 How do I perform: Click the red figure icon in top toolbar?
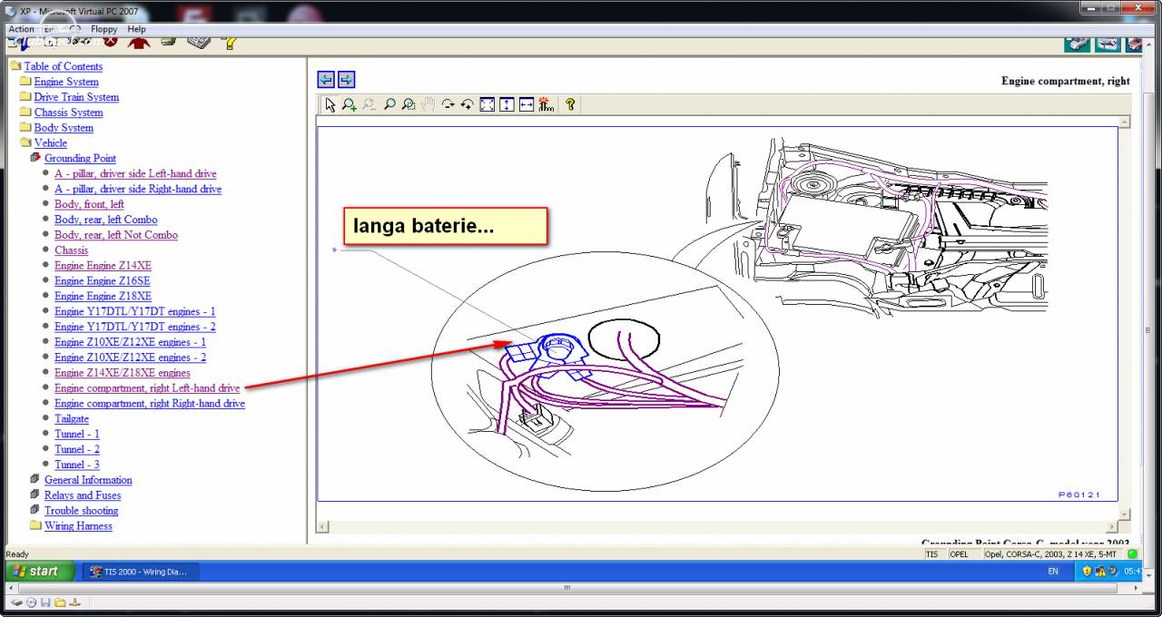pyautogui.click(x=138, y=42)
